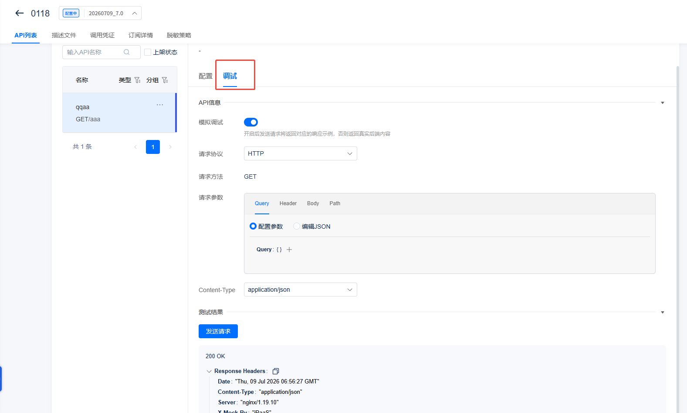Screen dimensions: 687x413
Task: Click the 200 OK status text
Action: (215, 356)
